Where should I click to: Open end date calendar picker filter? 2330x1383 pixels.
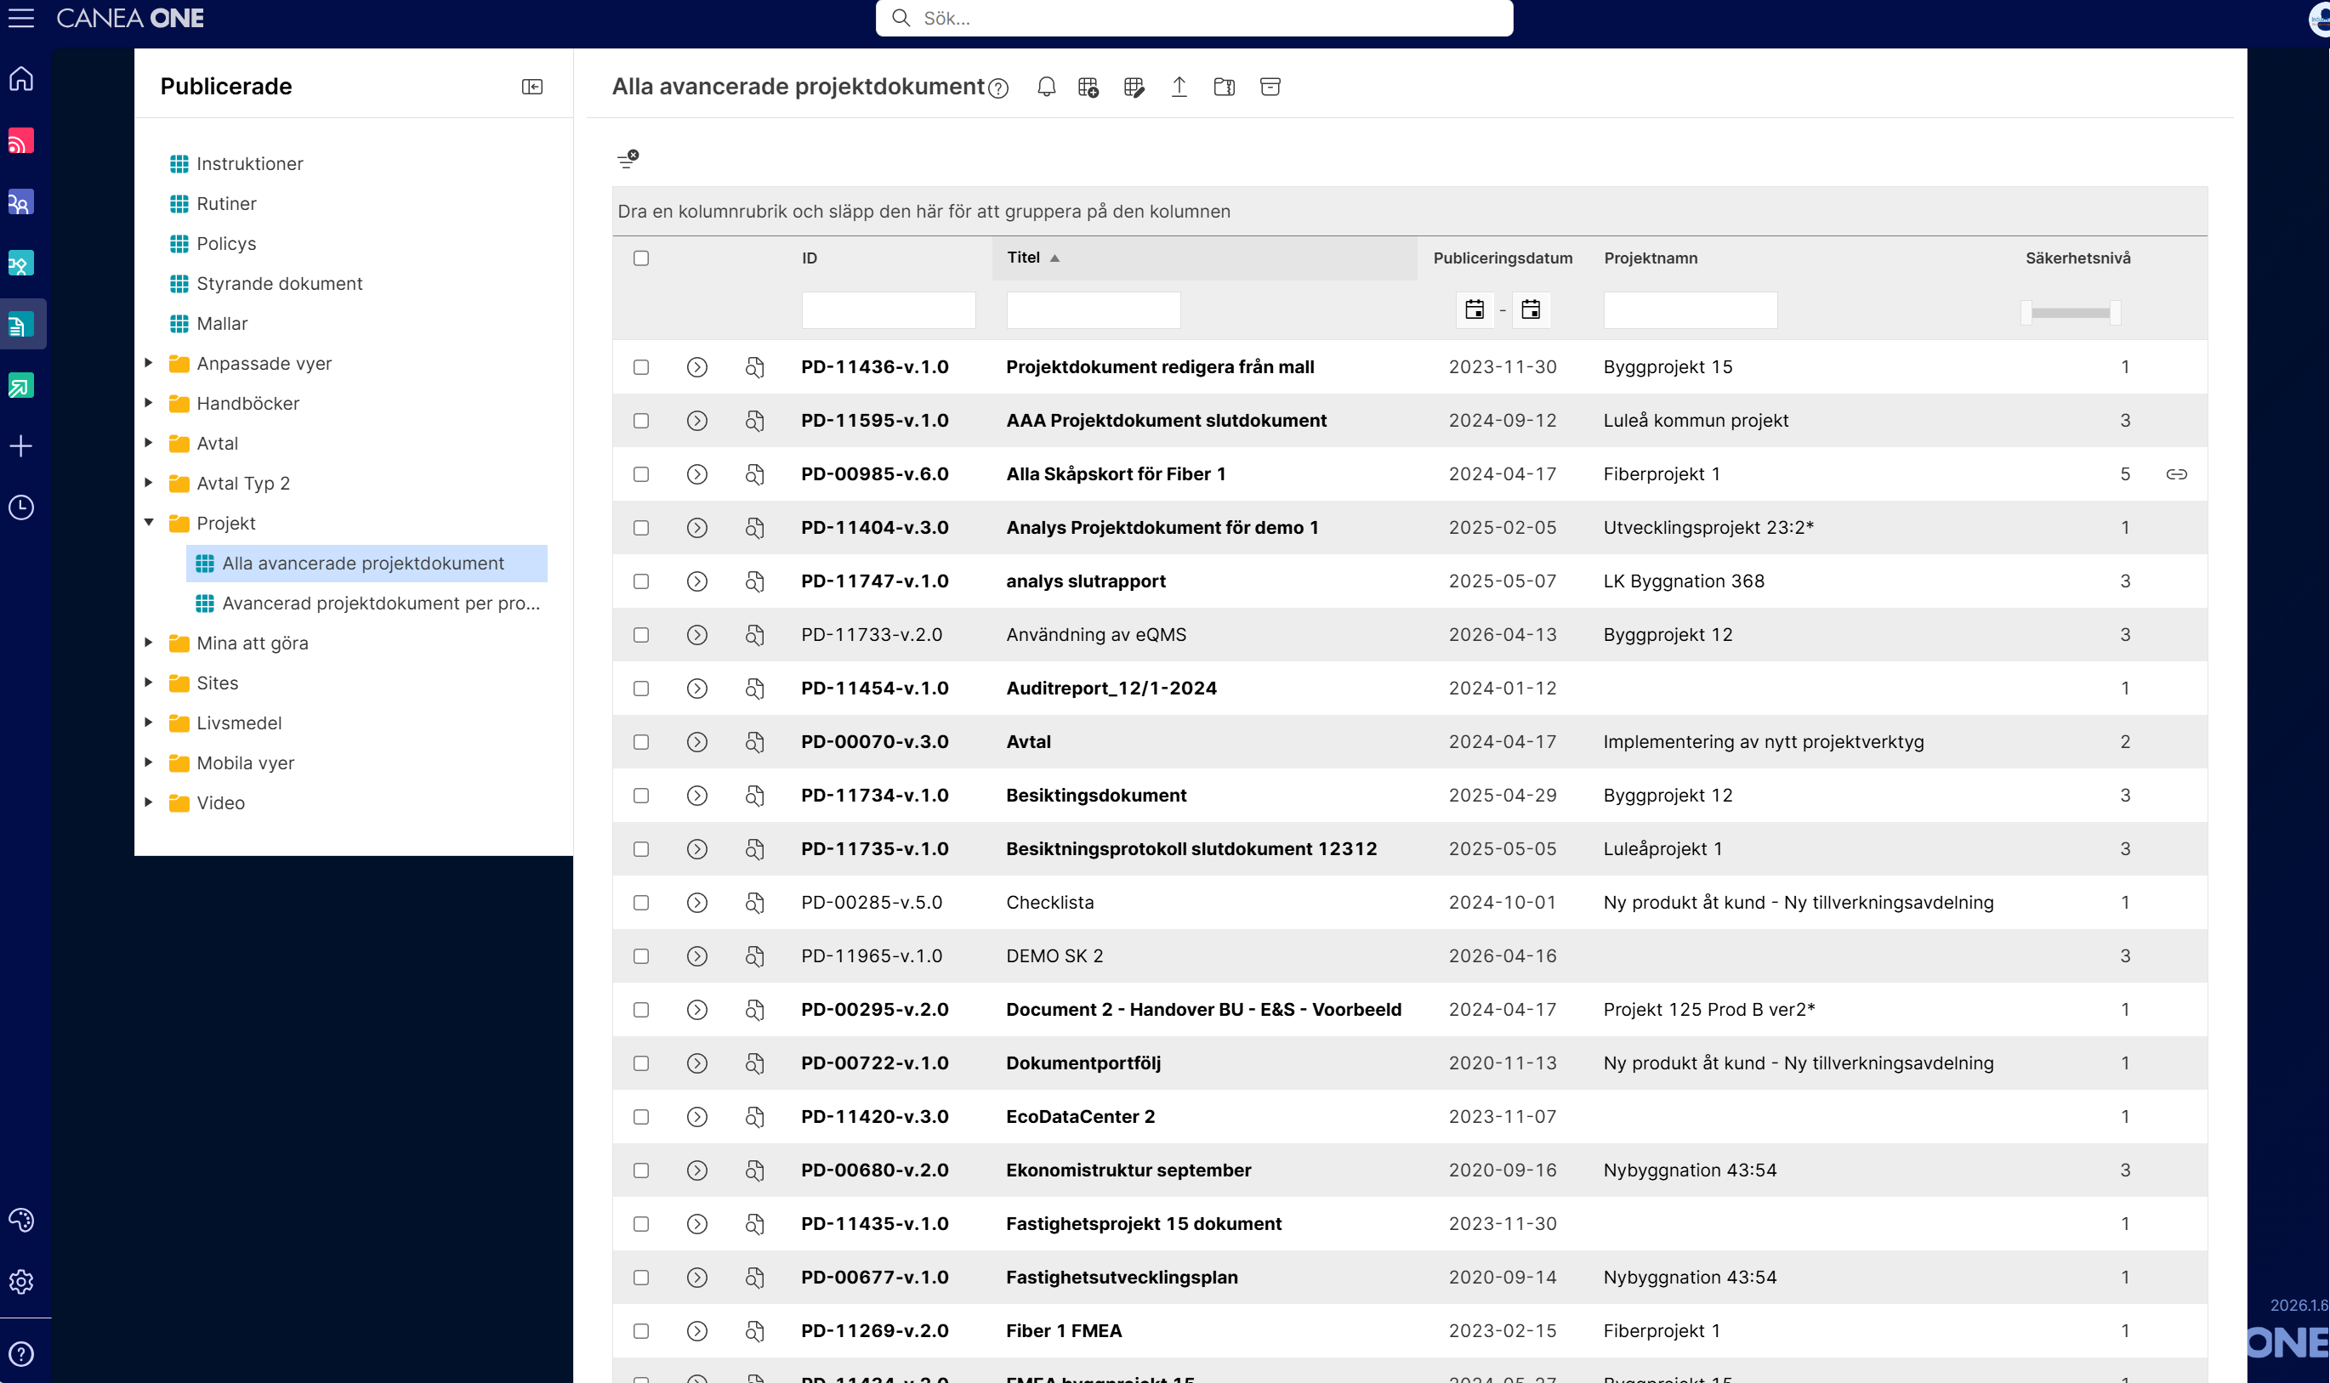[x=1531, y=309]
